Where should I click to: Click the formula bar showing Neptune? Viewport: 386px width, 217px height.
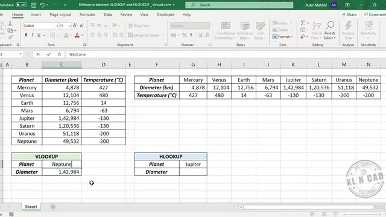click(x=226, y=54)
